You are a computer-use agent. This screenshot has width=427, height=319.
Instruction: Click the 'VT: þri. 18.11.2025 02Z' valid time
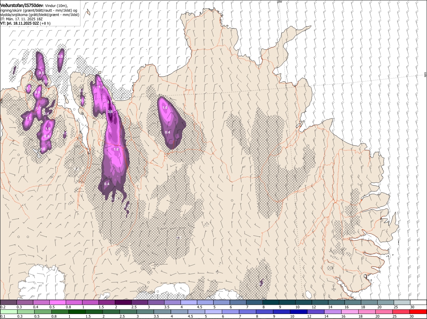pos(20,23)
